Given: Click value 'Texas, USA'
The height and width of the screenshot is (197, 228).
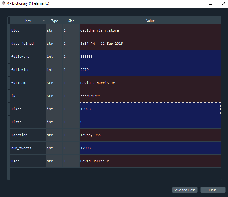Looking at the screenshot, I should coord(150,135).
